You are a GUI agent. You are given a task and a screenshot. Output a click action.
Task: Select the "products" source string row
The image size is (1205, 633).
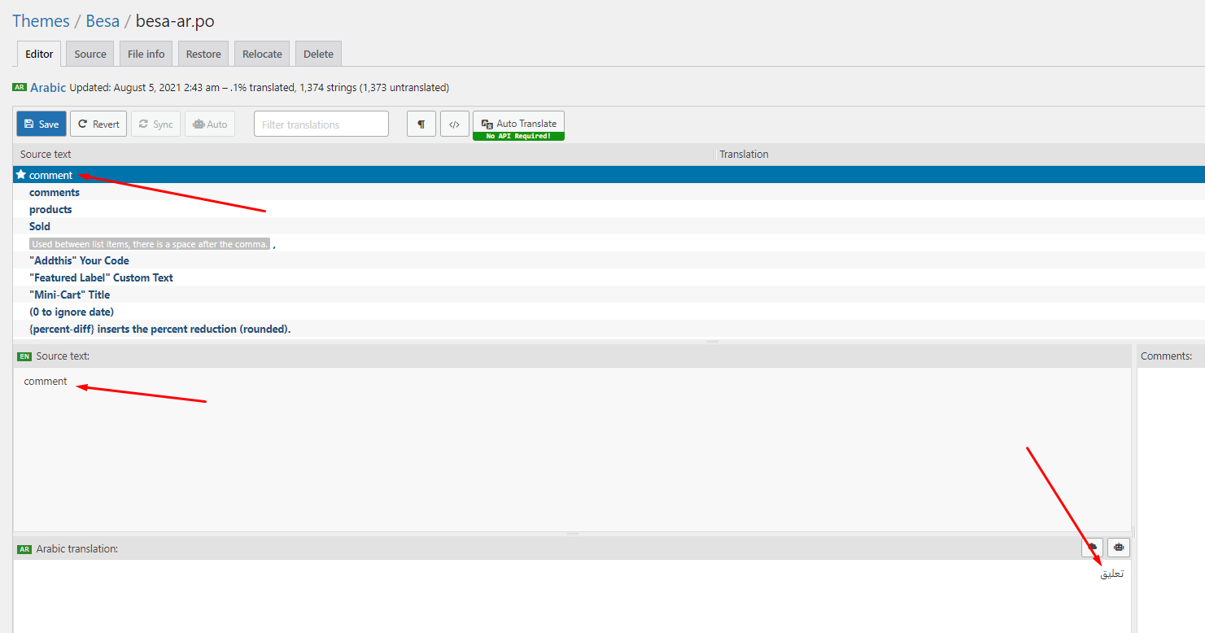[x=50, y=209]
